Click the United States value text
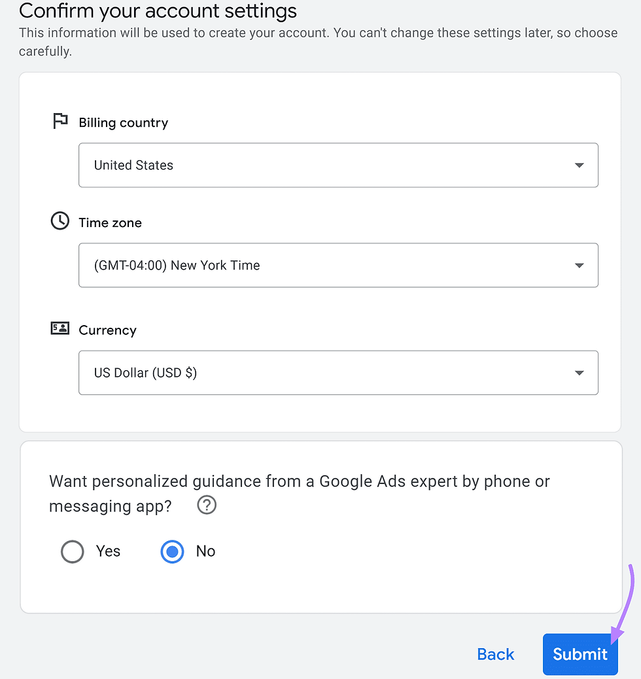 [133, 165]
